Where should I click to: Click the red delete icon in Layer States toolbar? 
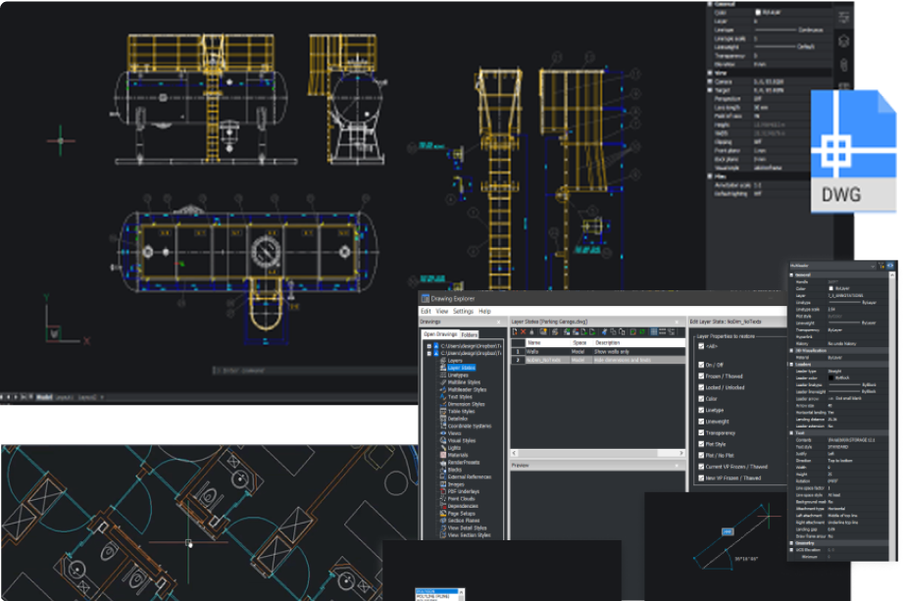coord(525,332)
